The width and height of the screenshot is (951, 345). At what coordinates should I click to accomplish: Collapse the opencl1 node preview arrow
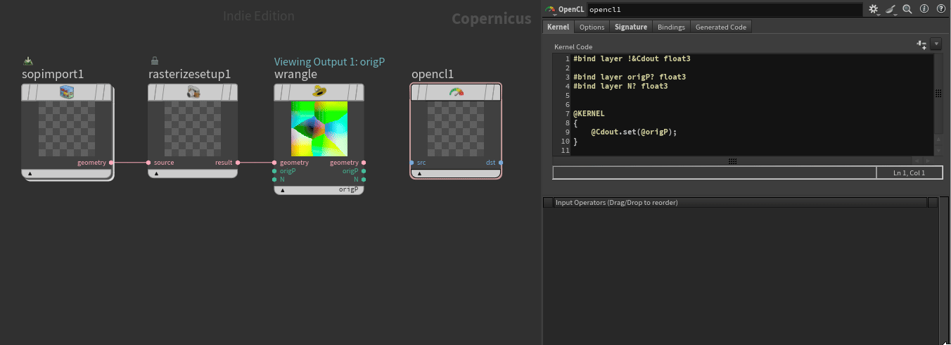pyautogui.click(x=420, y=173)
